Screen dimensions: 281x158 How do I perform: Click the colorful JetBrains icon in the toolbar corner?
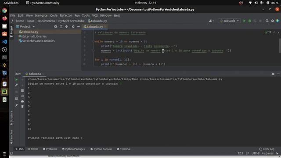pos(278,21)
